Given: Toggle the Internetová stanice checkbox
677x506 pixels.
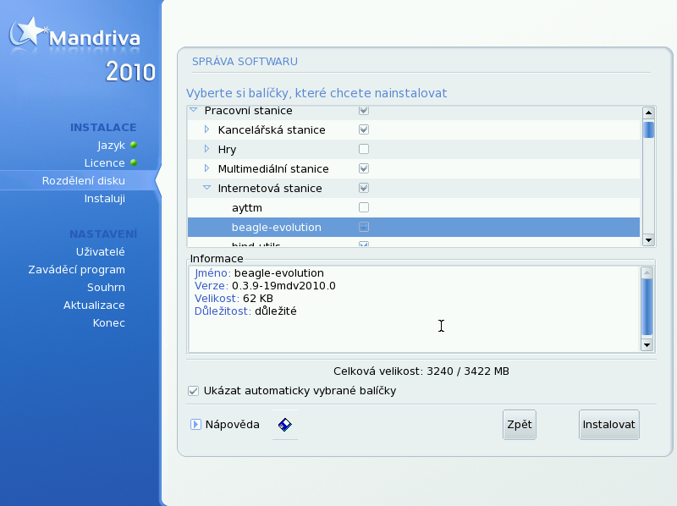Looking at the screenshot, I should (x=364, y=188).
